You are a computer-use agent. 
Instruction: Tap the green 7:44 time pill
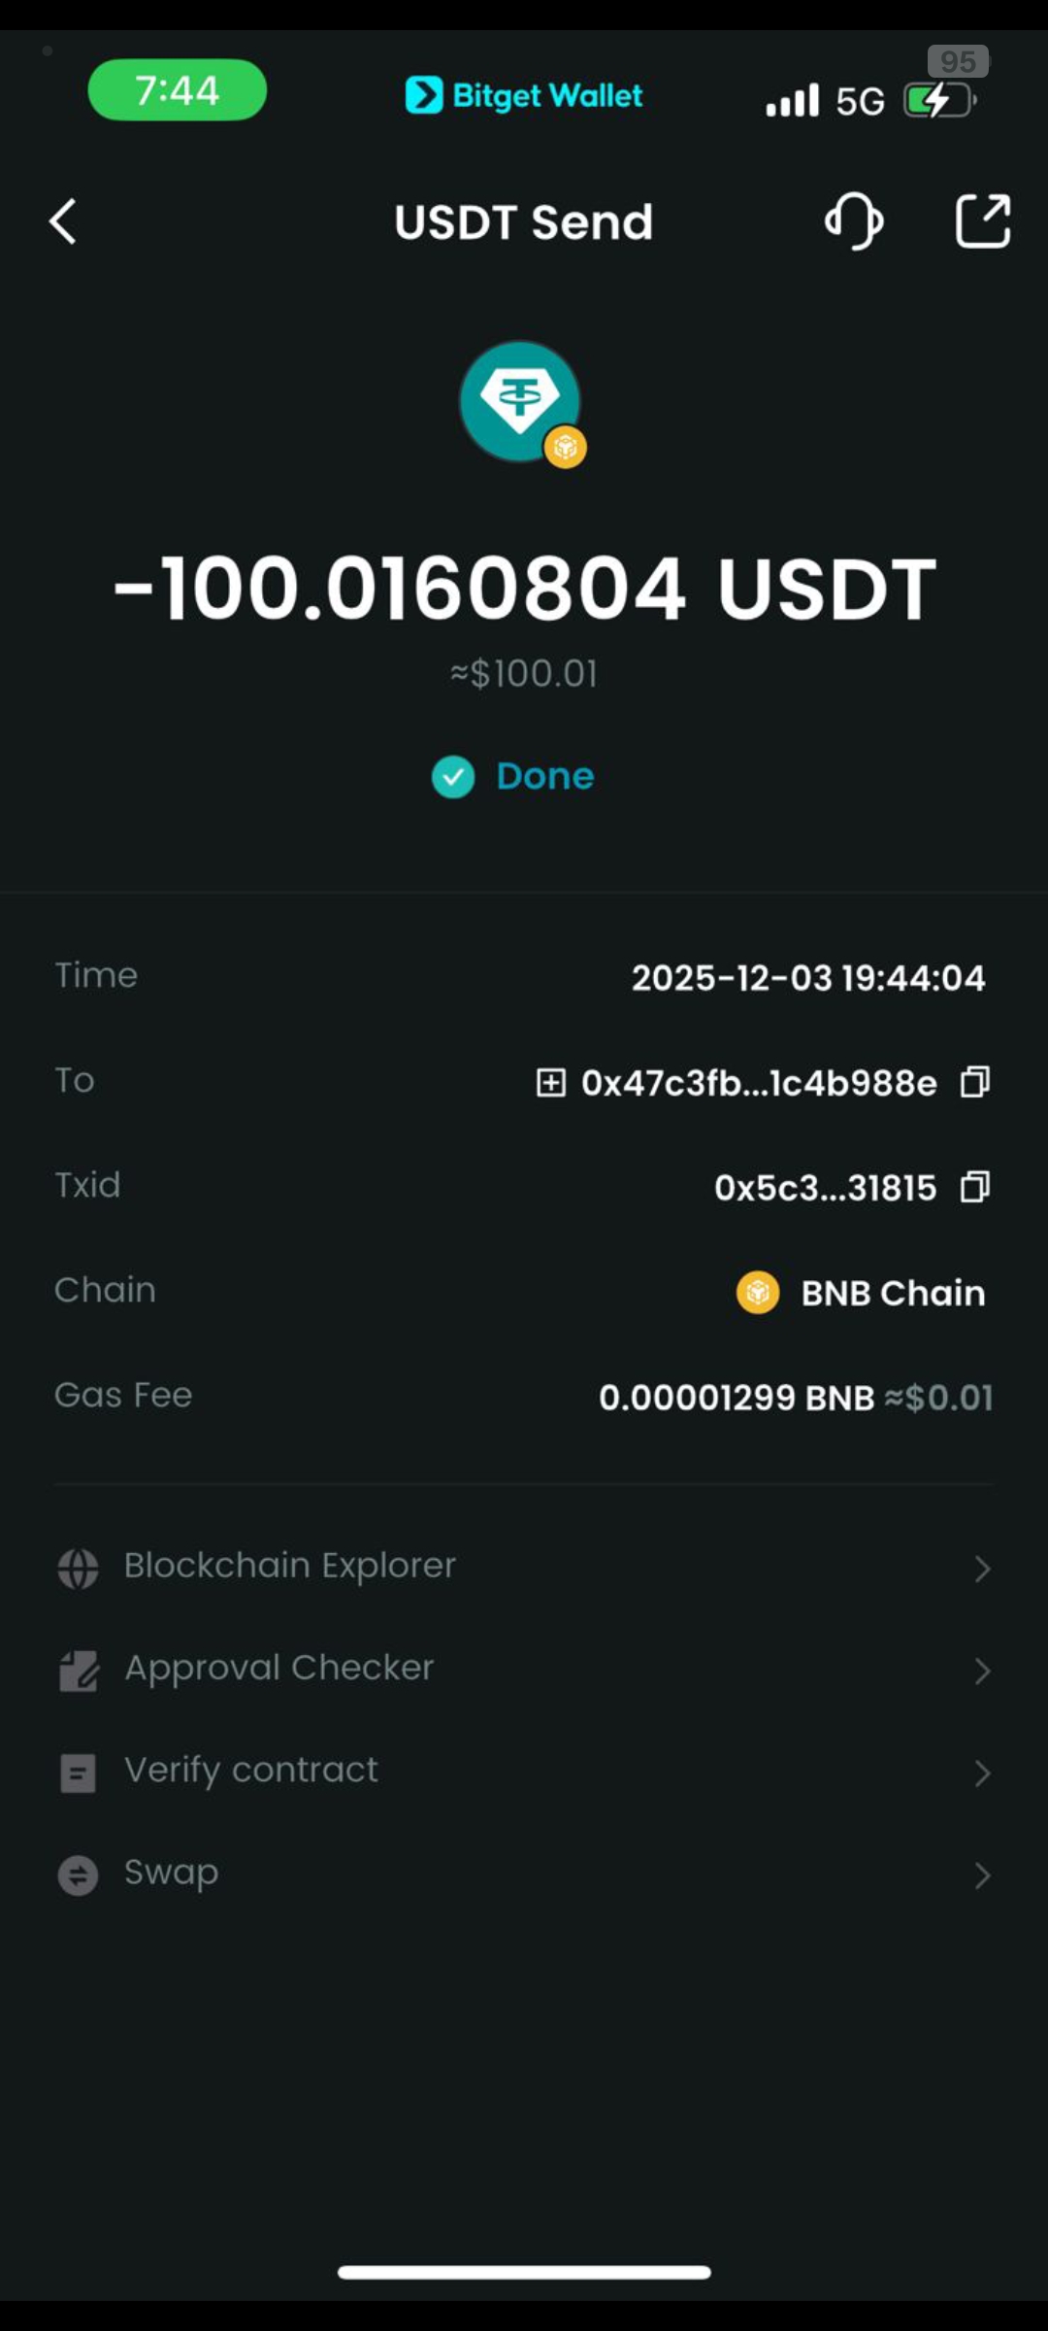tap(177, 90)
